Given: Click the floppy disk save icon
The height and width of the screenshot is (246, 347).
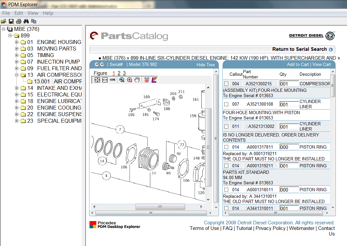Looking at the screenshot, I should tap(11, 21).
